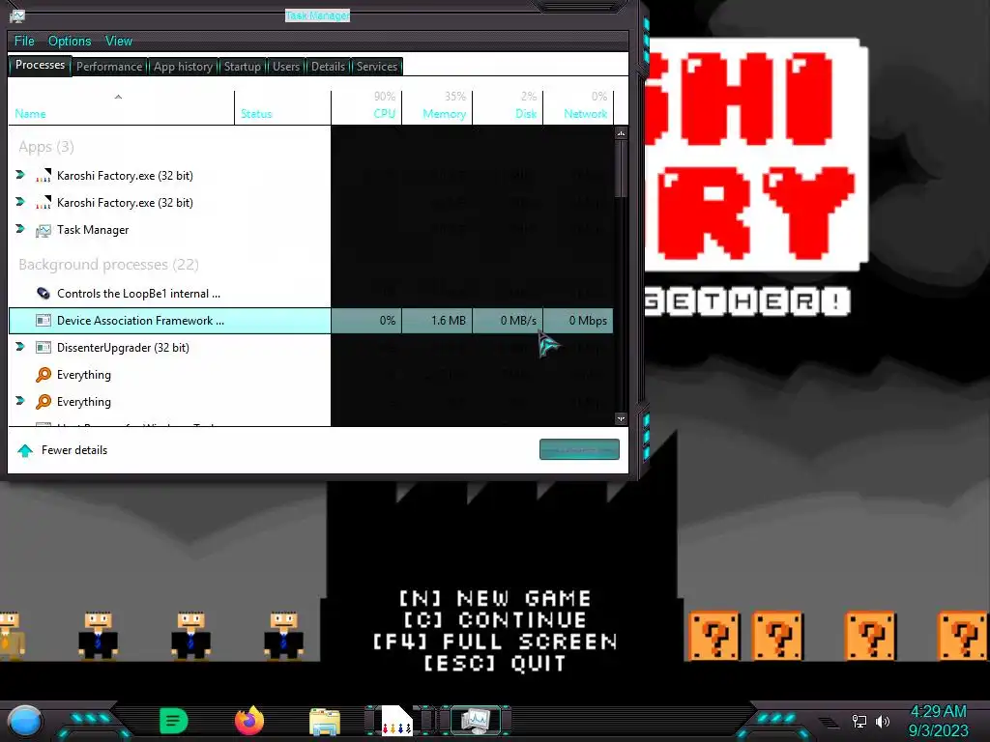
Task: Click the [C] CONTINUE option in game
Action: pyautogui.click(x=495, y=619)
